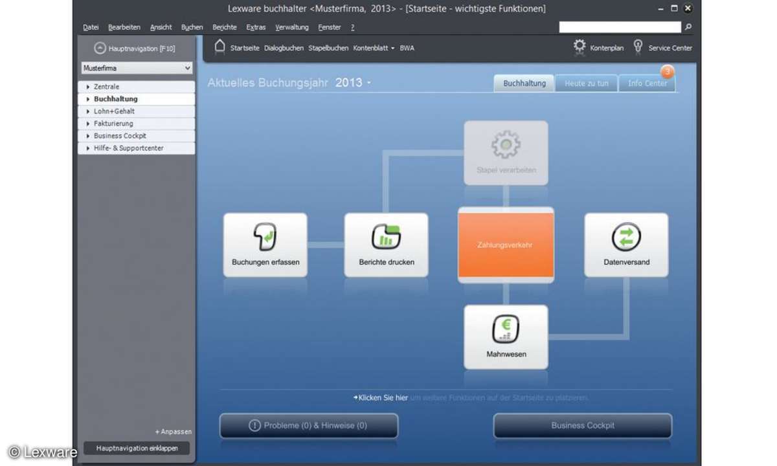Open the ? help menu
The image size is (777, 466).
point(353,27)
